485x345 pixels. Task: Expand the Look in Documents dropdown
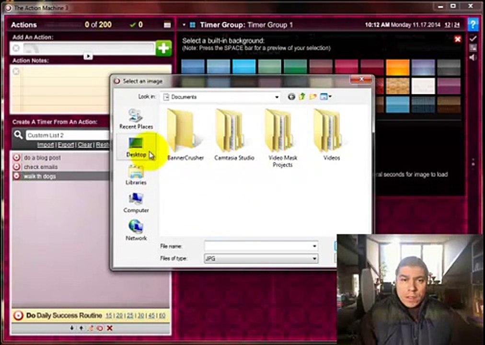277,97
